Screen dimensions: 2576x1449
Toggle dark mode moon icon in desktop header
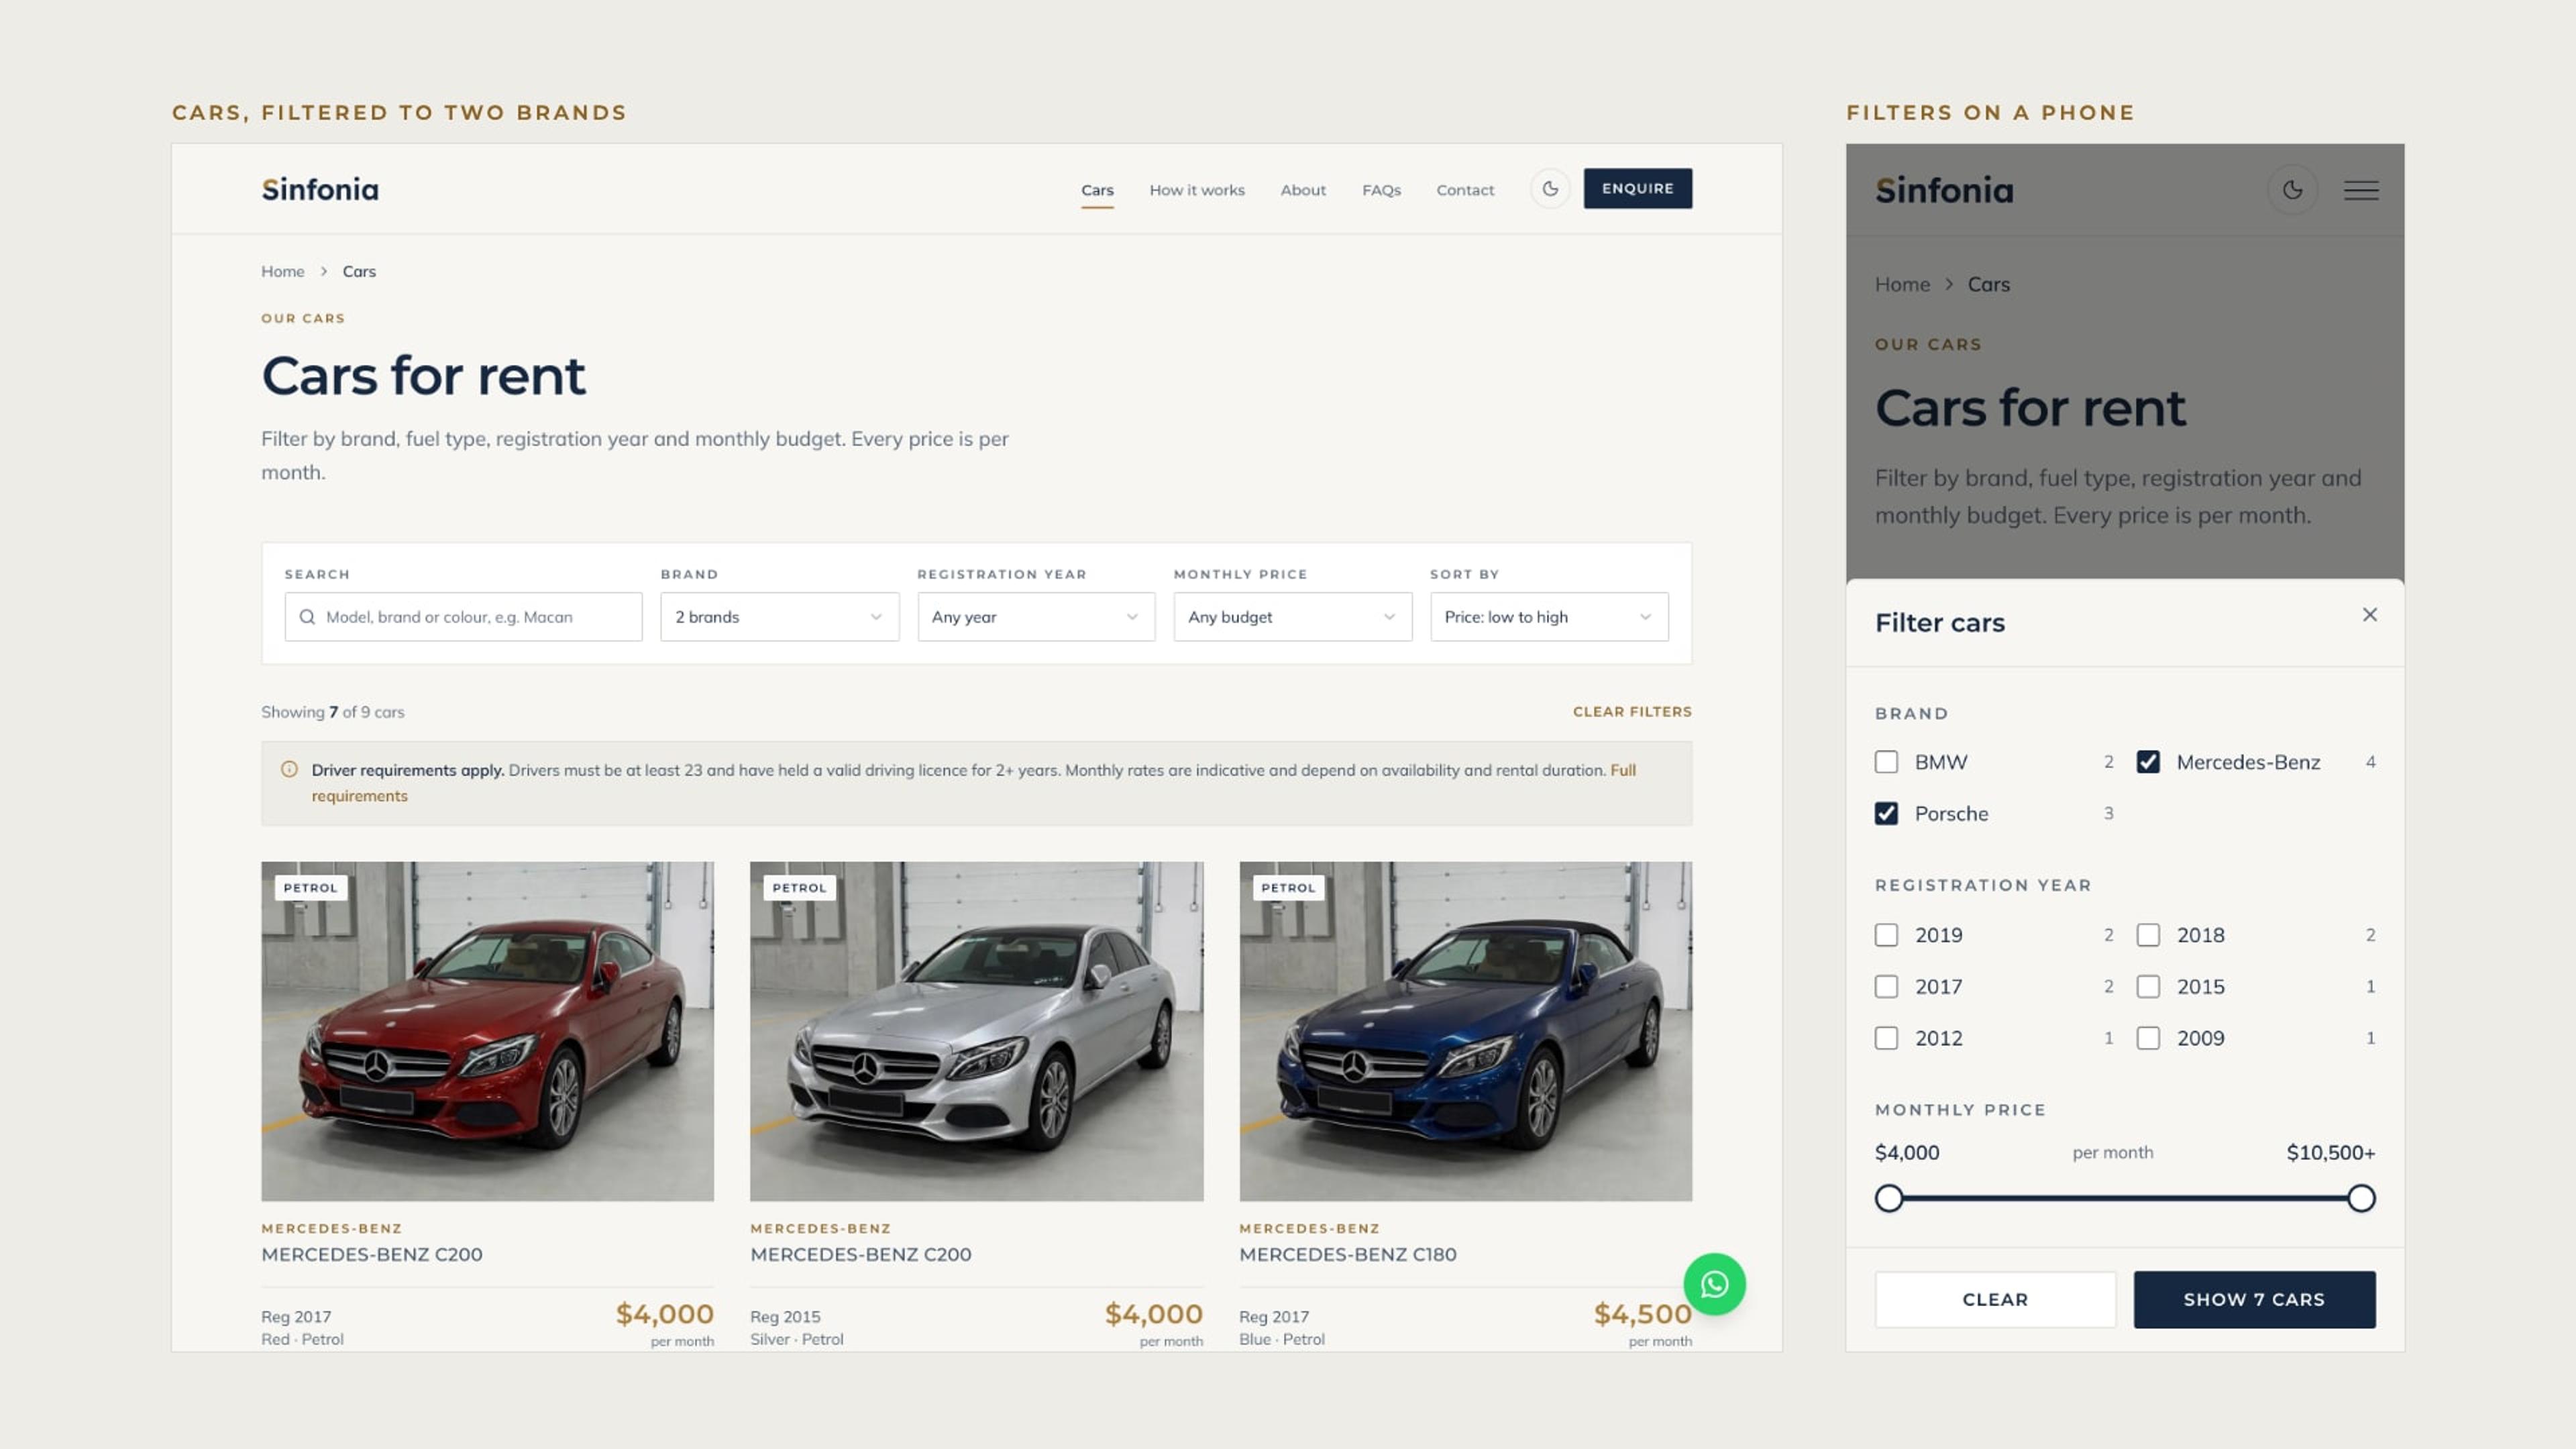coord(1550,188)
